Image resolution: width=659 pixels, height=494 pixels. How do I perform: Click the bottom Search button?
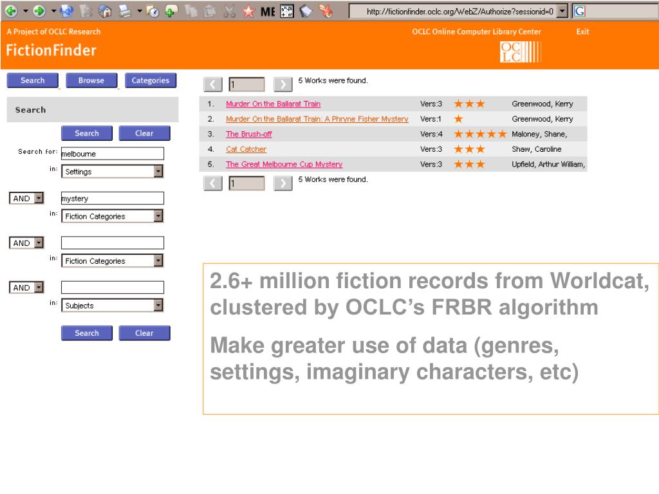click(x=87, y=333)
